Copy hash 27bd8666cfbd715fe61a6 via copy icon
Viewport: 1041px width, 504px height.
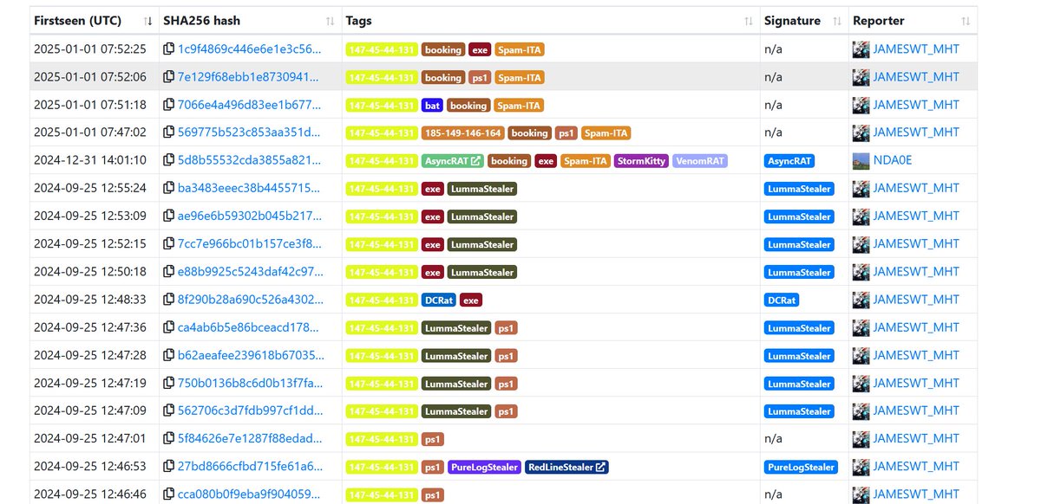[x=169, y=467]
